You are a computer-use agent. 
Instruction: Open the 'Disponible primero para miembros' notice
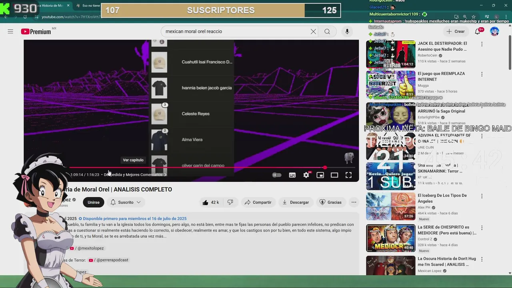(x=132, y=219)
